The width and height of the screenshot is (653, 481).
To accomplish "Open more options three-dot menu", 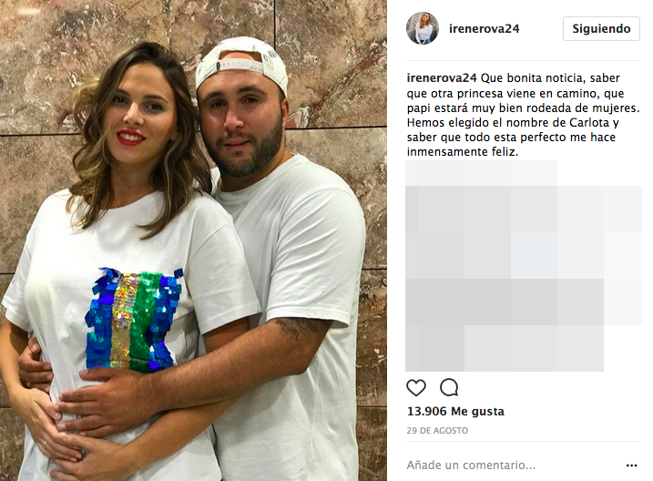I will coord(631,466).
